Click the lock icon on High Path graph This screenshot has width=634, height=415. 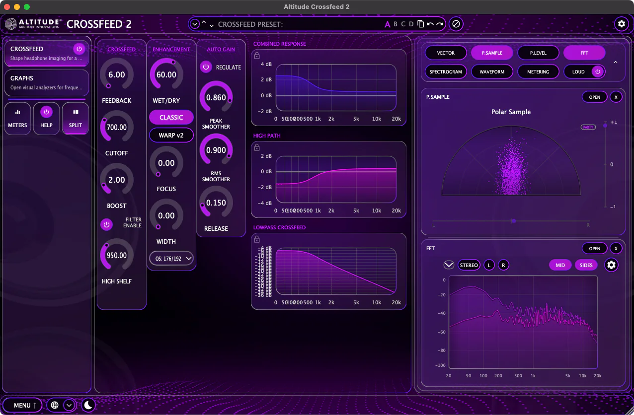257,147
